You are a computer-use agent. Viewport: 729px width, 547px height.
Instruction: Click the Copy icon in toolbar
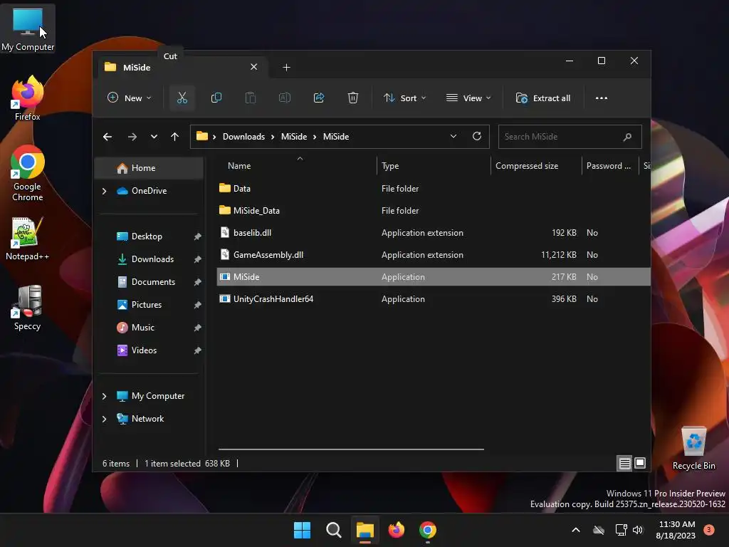click(x=216, y=98)
